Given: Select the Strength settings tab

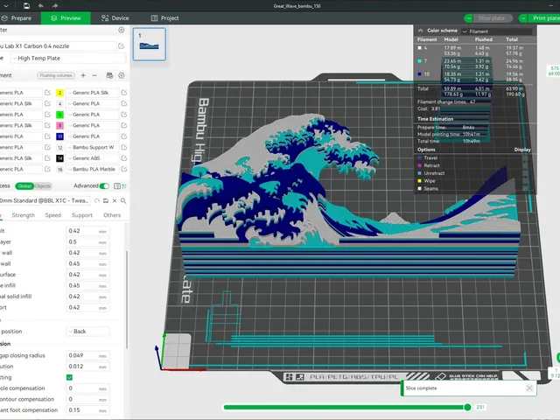Looking at the screenshot, I should [24, 215].
